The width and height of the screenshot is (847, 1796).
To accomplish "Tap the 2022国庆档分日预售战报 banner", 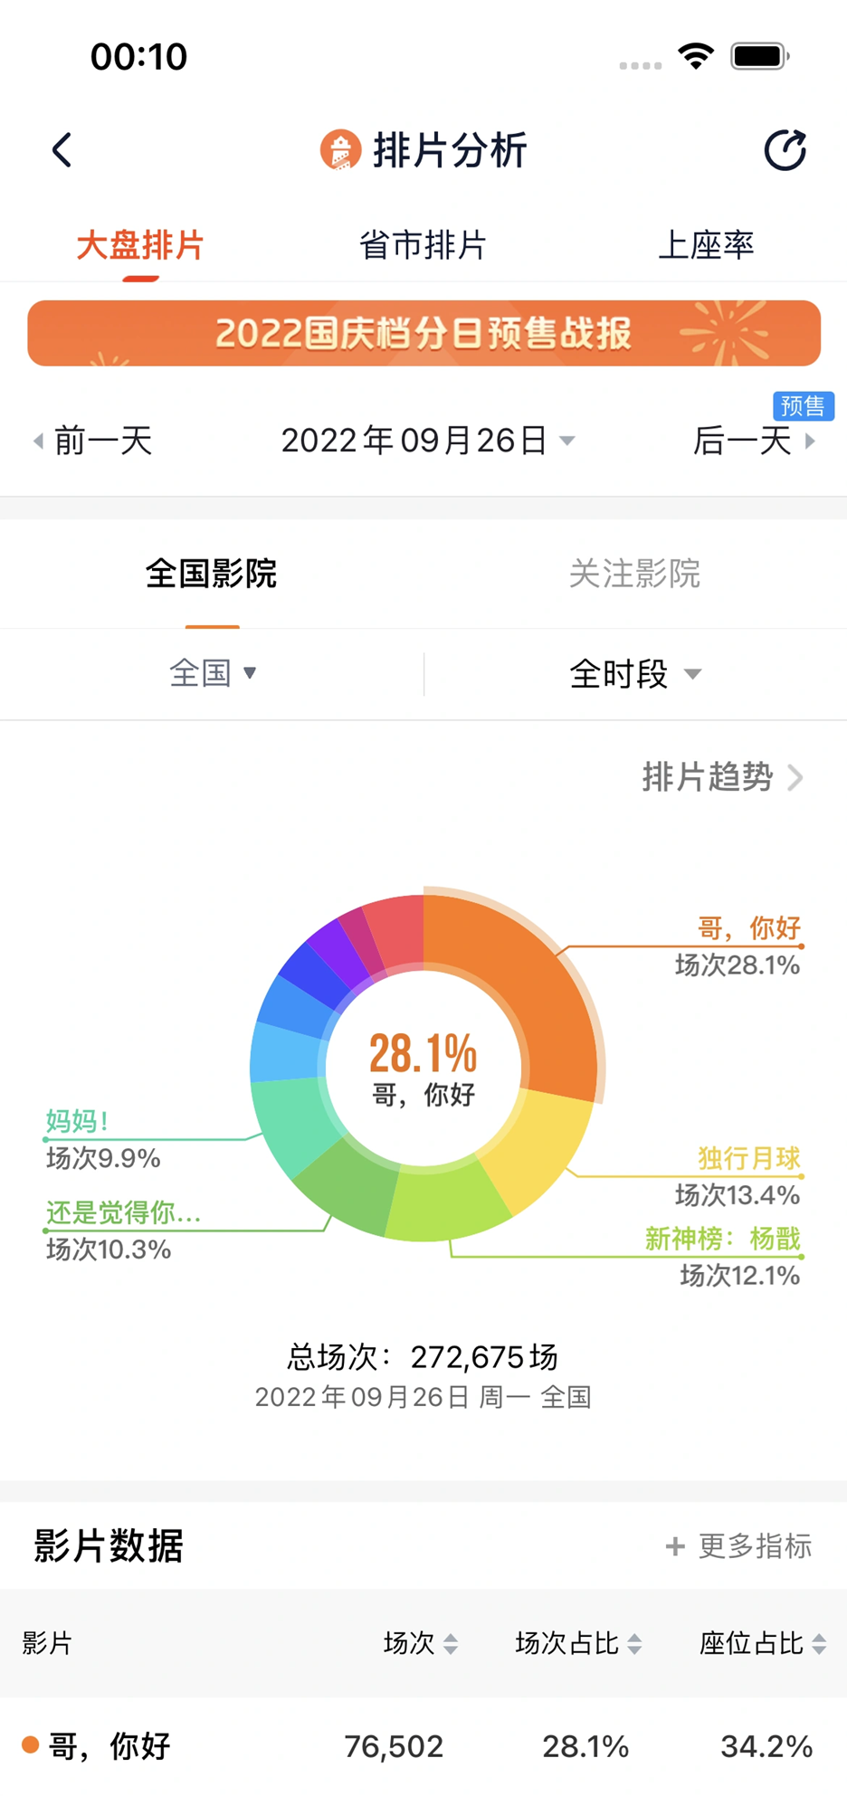I will click(423, 333).
